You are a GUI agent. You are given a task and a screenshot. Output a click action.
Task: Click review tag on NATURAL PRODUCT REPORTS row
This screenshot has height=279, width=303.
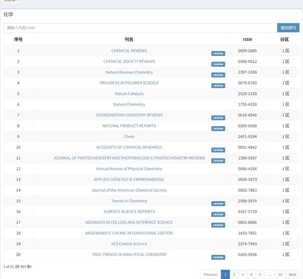pos(218,128)
